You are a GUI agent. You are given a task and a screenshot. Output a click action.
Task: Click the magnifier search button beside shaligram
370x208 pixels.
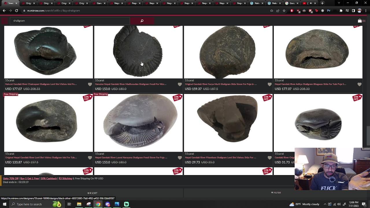[x=142, y=21]
